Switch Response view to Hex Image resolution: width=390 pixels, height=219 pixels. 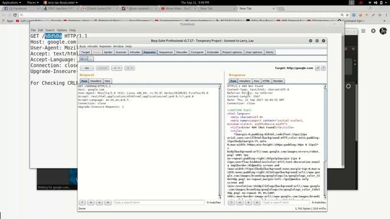[257, 81]
